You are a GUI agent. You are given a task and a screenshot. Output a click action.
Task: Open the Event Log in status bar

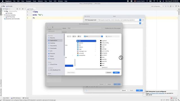tap(174, 98)
